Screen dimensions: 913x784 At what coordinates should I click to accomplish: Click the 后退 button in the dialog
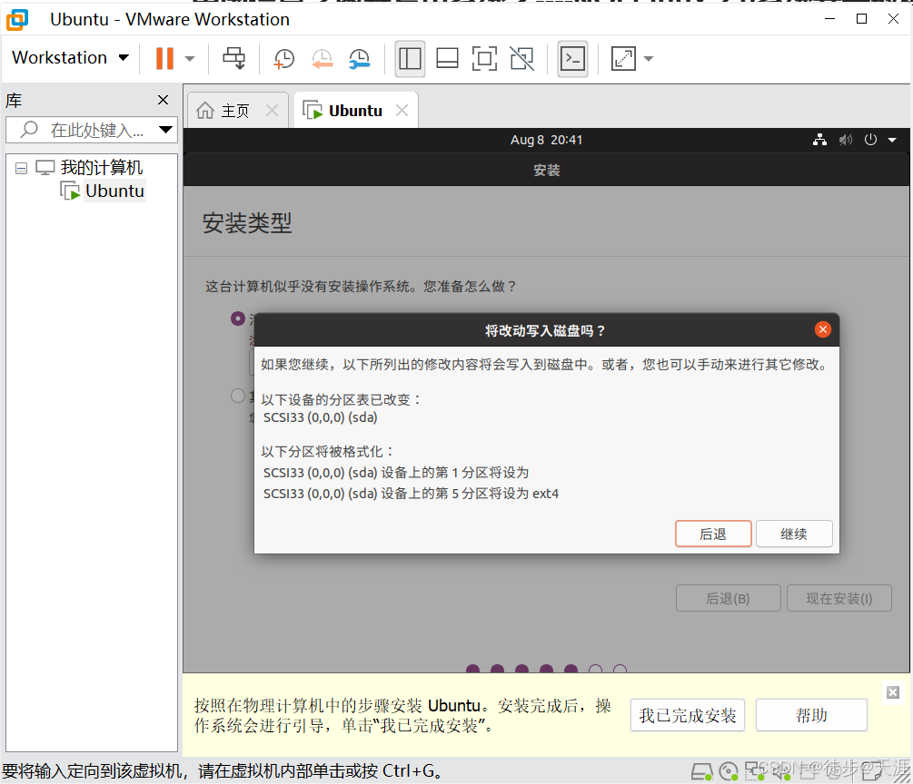point(713,534)
